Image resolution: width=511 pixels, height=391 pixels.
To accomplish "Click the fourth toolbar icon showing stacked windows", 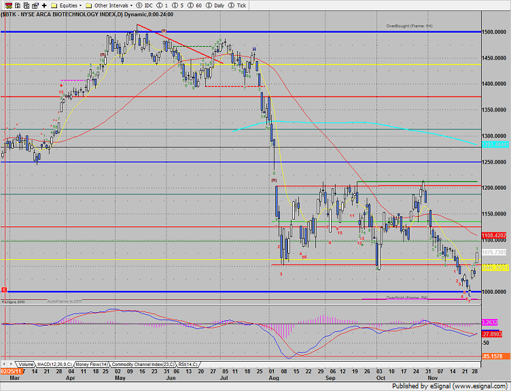I will coord(35,5).
